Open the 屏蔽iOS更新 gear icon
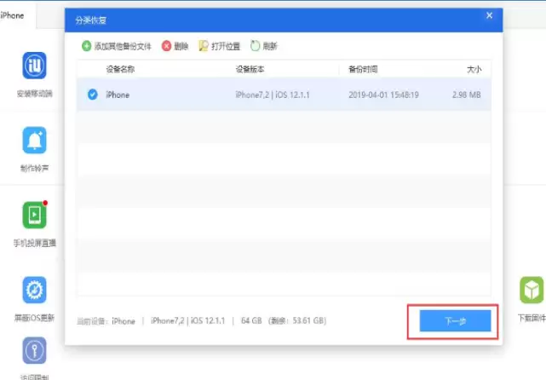This screenshot has height=380, width=546. click(34, 290)
